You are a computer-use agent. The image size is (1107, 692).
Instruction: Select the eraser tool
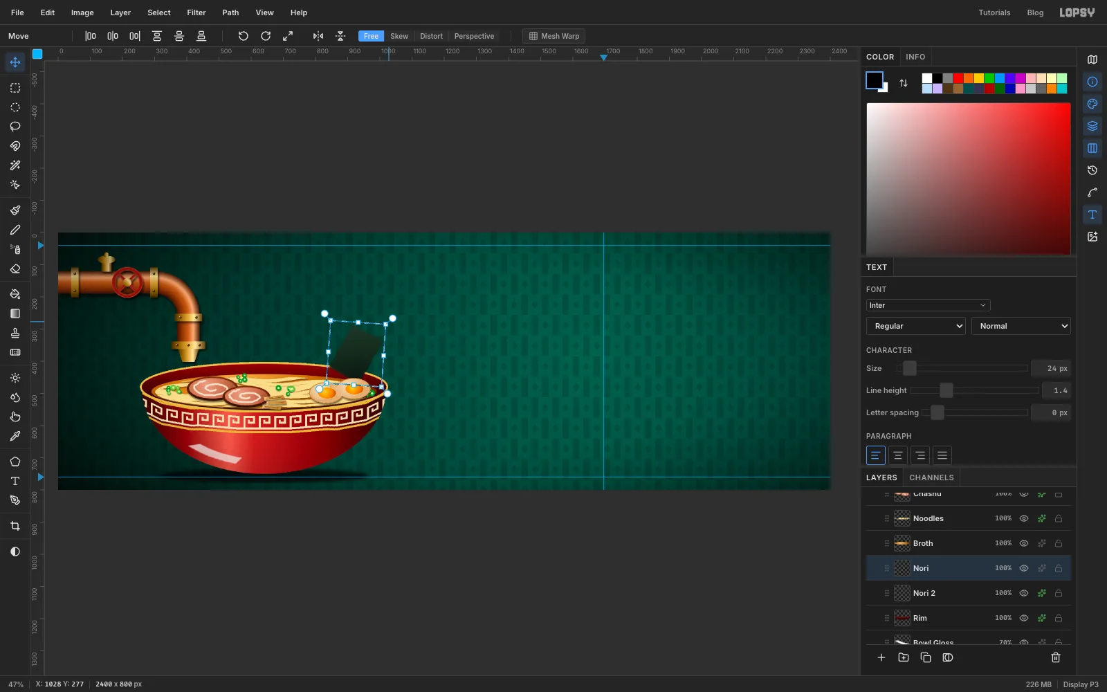[x=15, y=268]
